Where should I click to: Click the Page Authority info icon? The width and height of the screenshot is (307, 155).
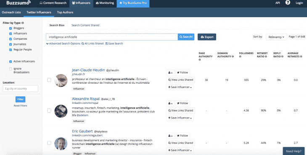[x=200, y=60]
